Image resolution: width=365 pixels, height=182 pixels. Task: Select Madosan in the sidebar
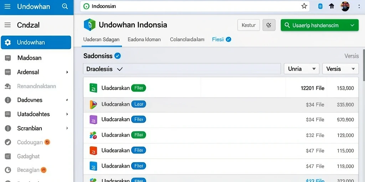pyautogui.click(x=29, y=58)
